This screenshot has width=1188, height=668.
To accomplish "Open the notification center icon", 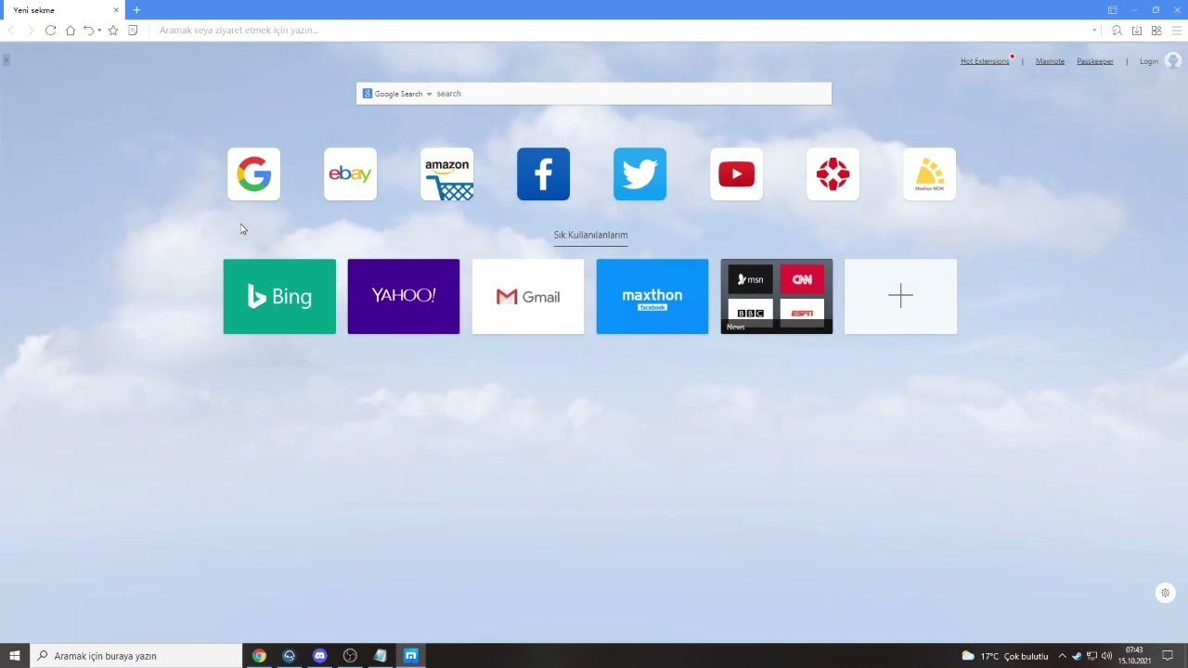I will (1168, 656).
